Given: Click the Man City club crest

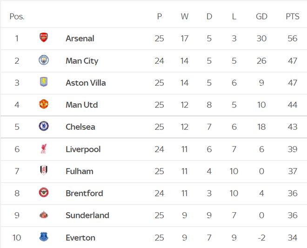Looking at the screenshot, I should tap(44, 60).
